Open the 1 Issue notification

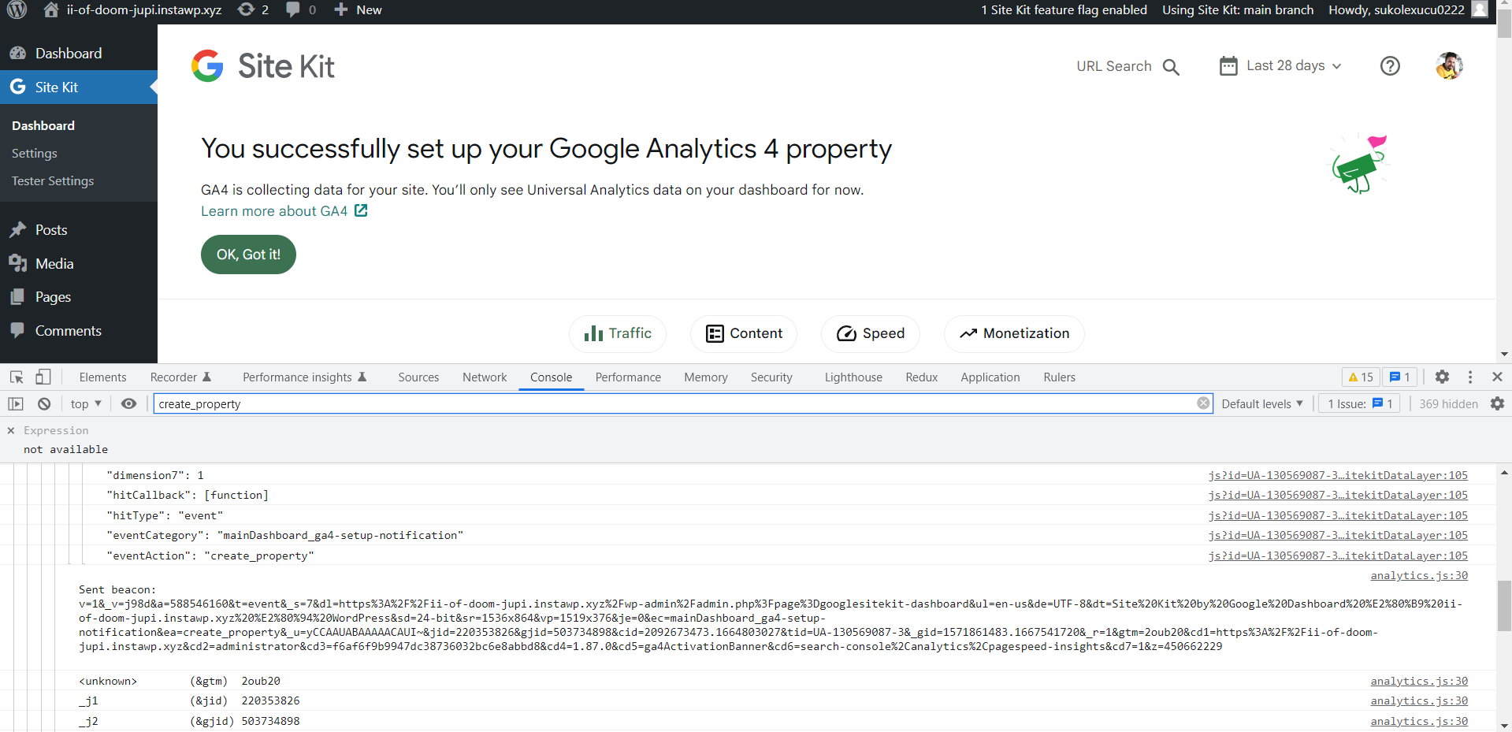[x=1358, y=403]
